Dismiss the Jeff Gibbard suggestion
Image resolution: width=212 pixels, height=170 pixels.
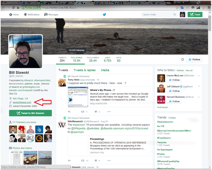pyautogui.click(x=199, y=86)
